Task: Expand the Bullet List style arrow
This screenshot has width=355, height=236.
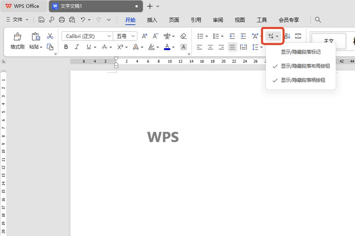Action: 206,36
